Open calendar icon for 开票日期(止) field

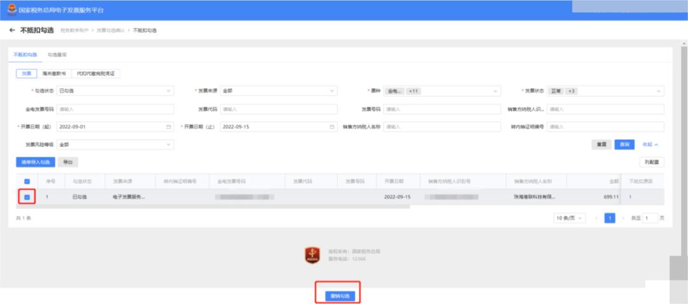332,127
